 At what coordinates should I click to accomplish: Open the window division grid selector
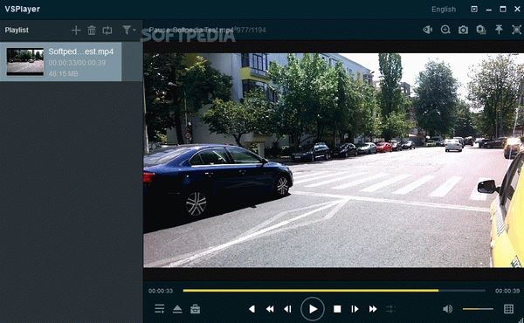(x=508, y=309)
